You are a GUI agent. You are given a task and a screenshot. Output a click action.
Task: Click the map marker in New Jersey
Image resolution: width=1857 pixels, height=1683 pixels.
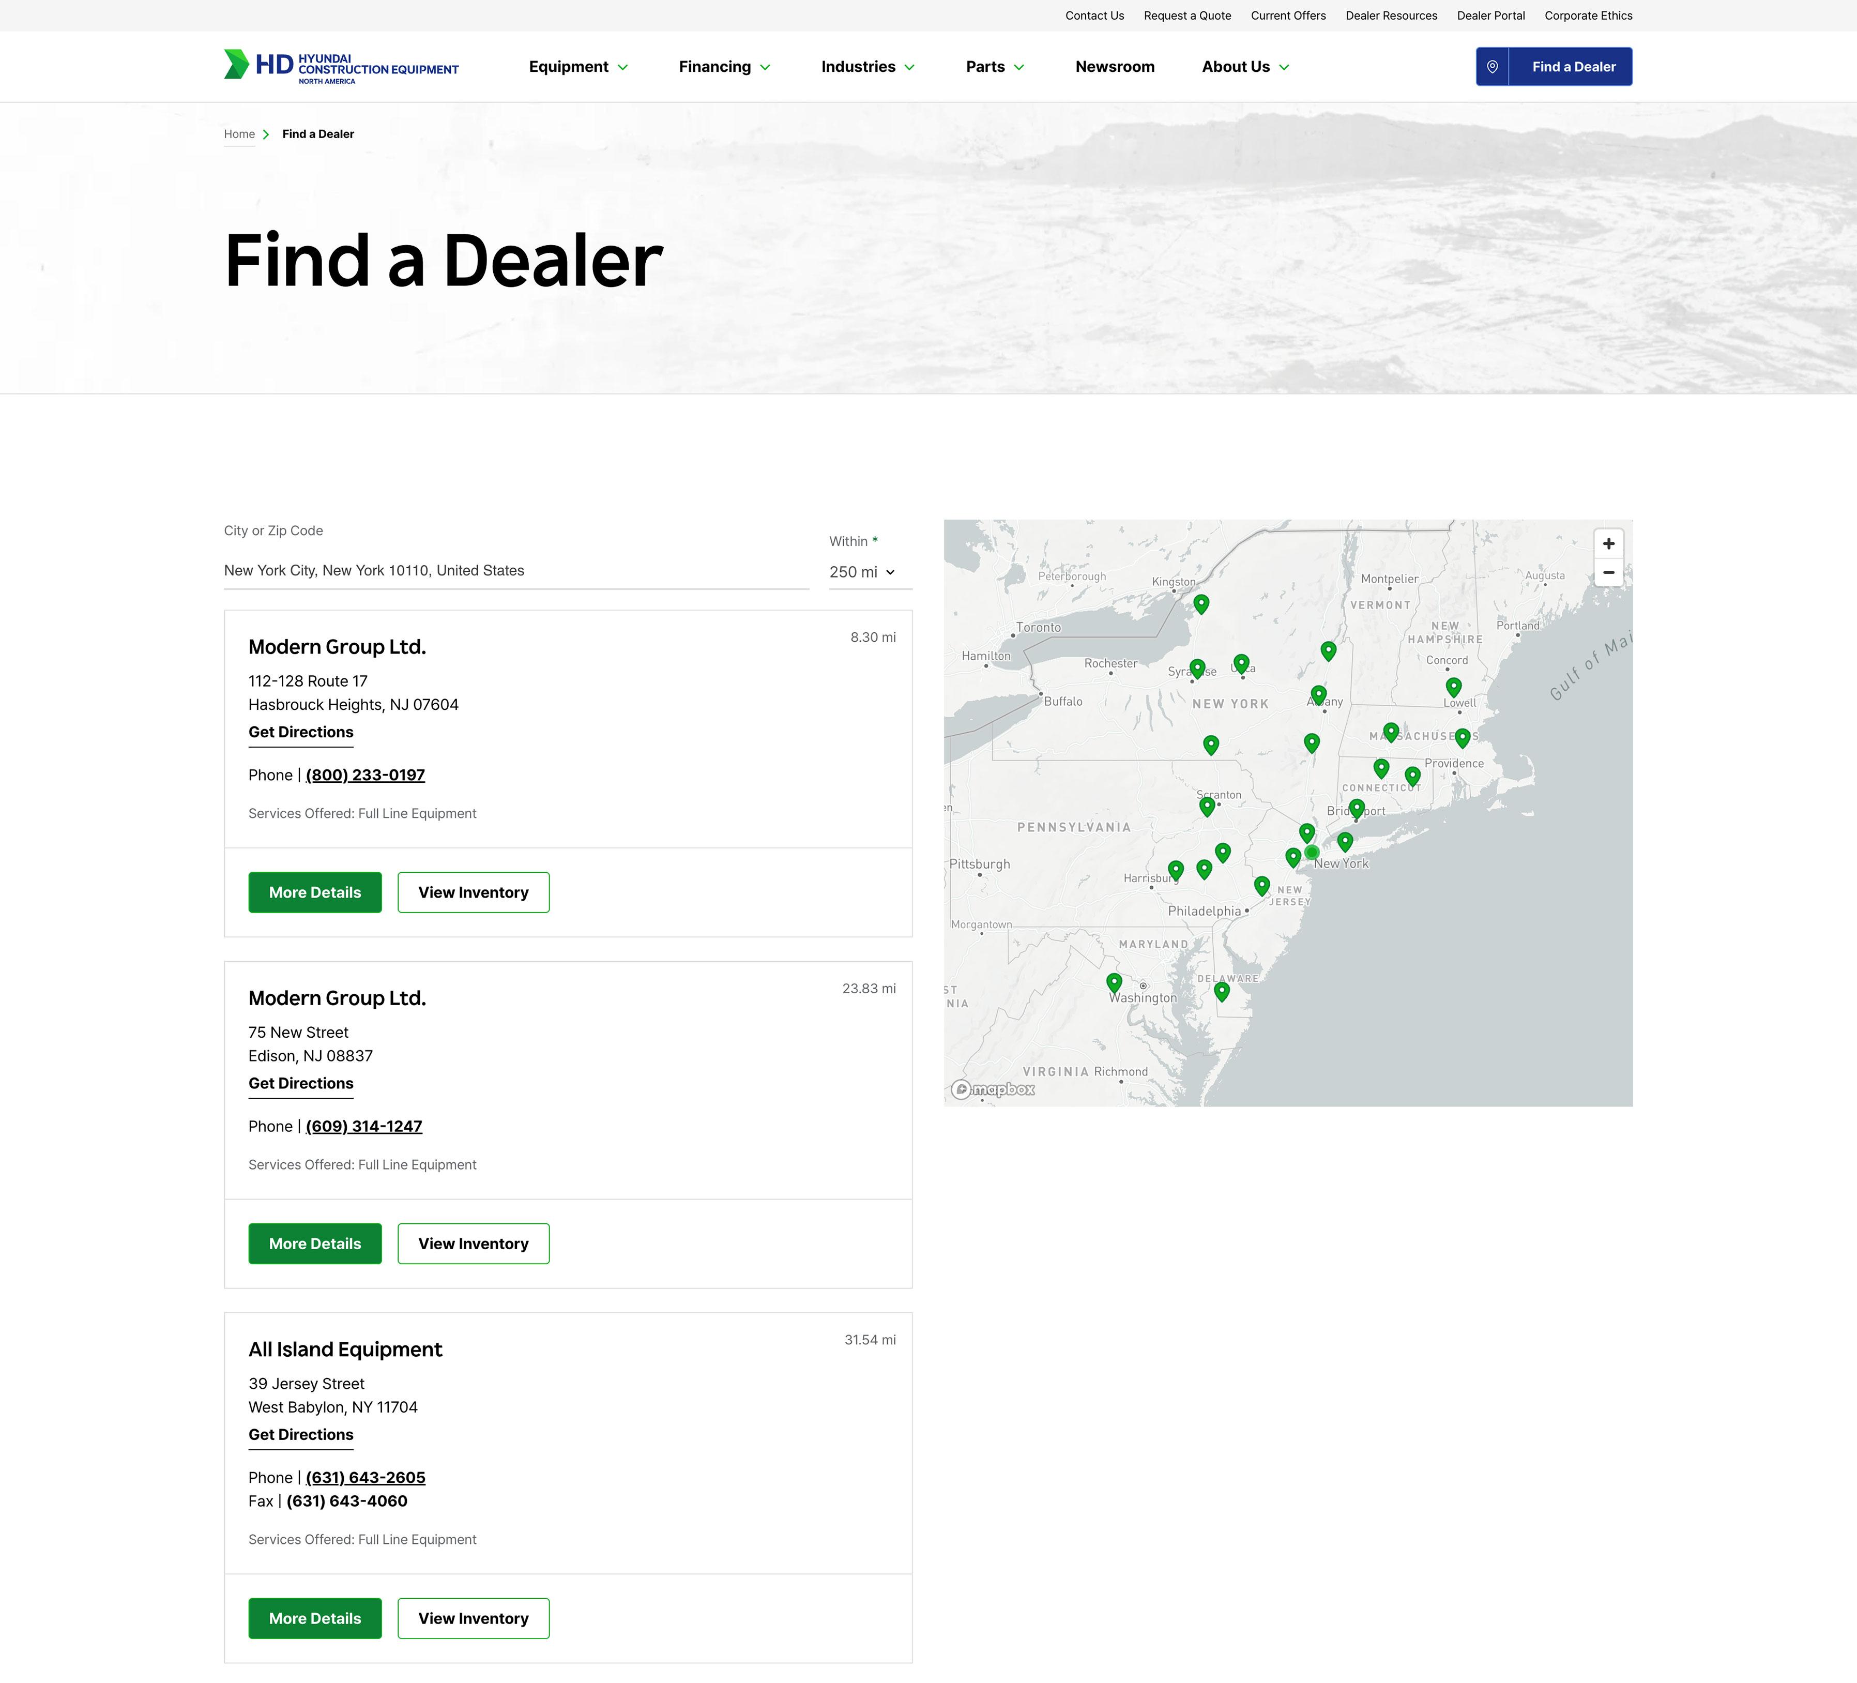[x=1262, y=885]
